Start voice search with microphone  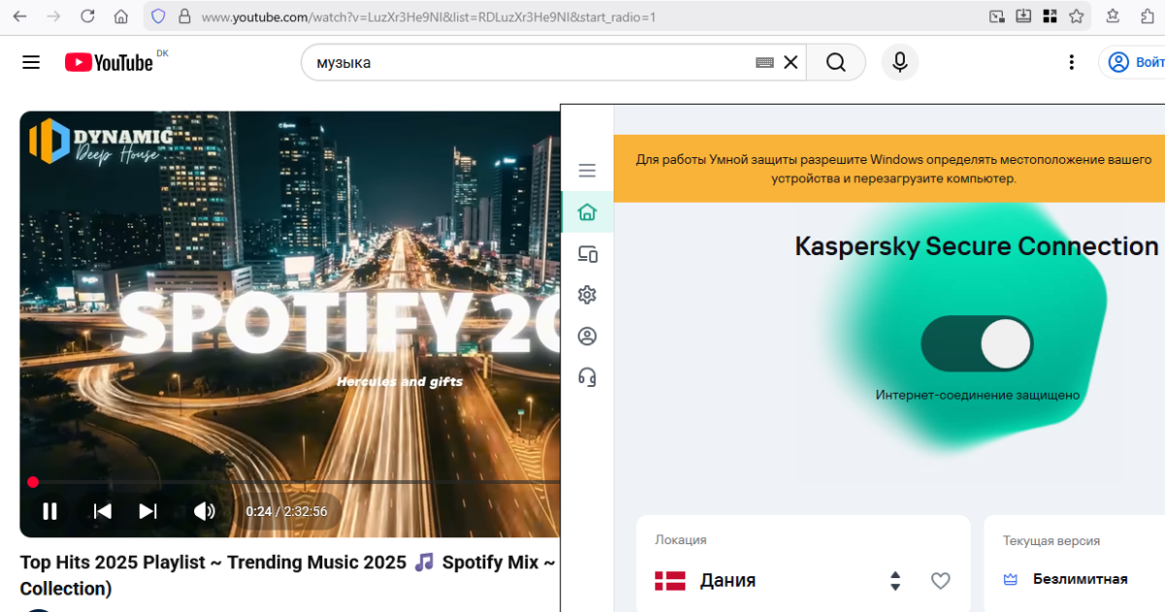pos(900,62)
